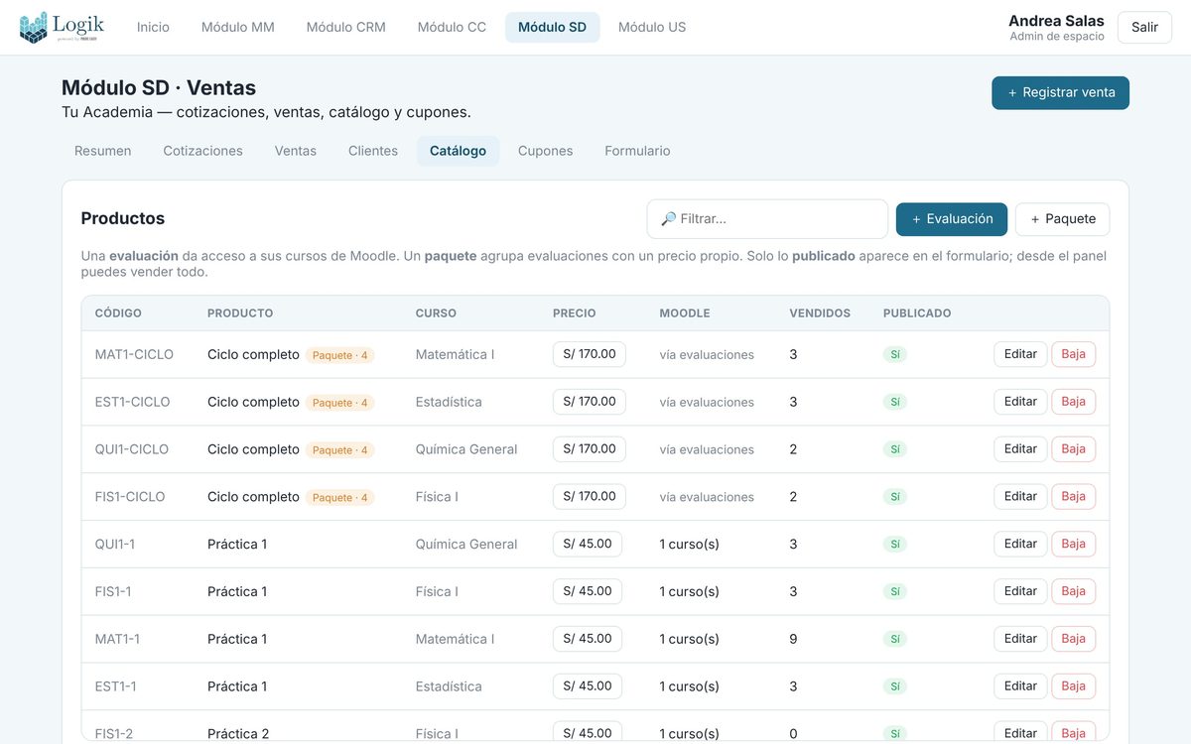Click Baja on the MAT1-1 row
The height and width of the screenshot is (744, 1191).
pyautogui.click(x=1073, y=639)
